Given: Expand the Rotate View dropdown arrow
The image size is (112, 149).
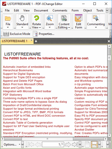Looking at the screenshot, I should [40, 28].
